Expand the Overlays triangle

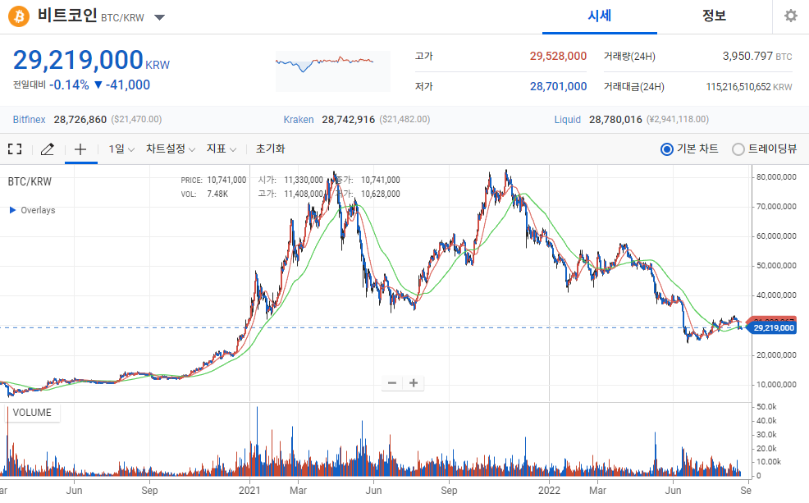[13, 210]
